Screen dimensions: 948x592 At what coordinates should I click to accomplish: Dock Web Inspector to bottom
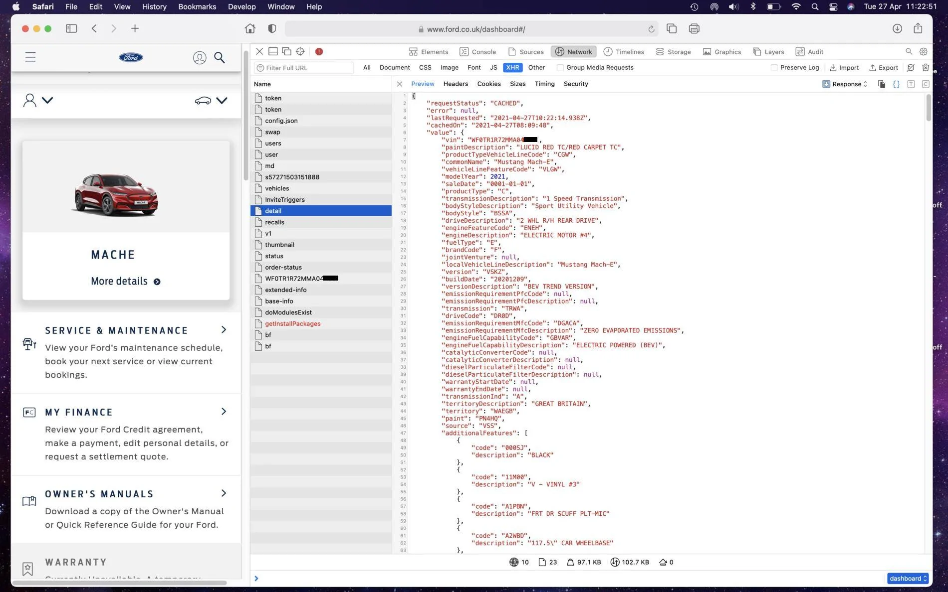click(273, 51)
